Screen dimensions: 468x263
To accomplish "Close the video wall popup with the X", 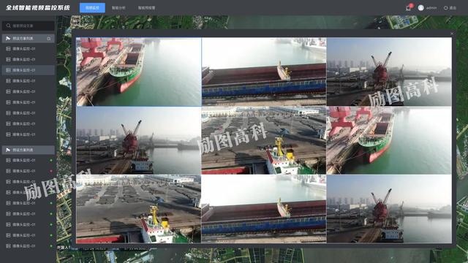I will (x=452, y=34).
